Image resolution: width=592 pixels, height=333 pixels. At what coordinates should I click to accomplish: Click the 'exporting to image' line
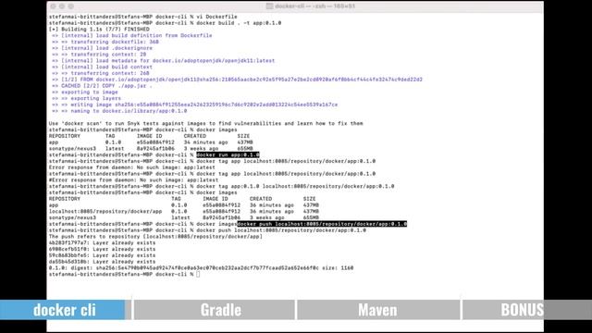pos(84,92)
